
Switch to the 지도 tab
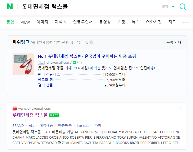[172, 22]
